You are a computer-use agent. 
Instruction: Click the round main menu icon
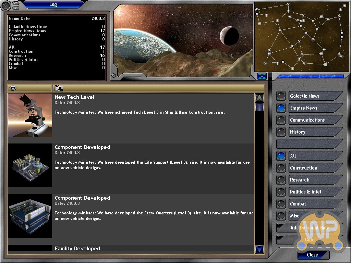(5, 5)
